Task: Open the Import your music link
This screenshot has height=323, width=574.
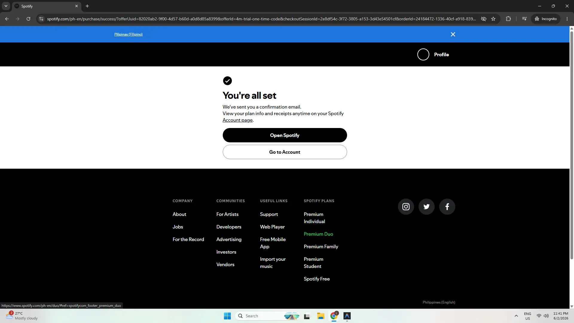Action: (273, 263)
